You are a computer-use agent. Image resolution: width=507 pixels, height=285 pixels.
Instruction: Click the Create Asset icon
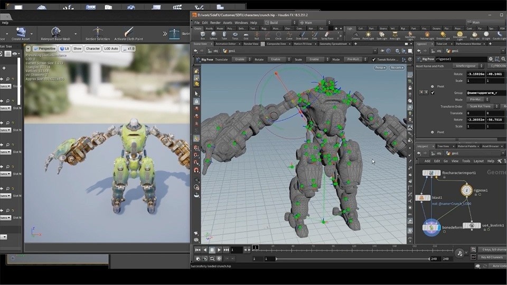[x=20, y=32]
